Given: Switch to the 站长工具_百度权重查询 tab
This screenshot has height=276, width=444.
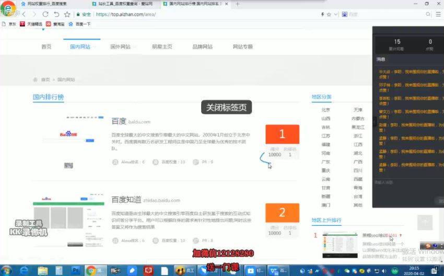Looking at the screenshot, I should pos(125,4).
